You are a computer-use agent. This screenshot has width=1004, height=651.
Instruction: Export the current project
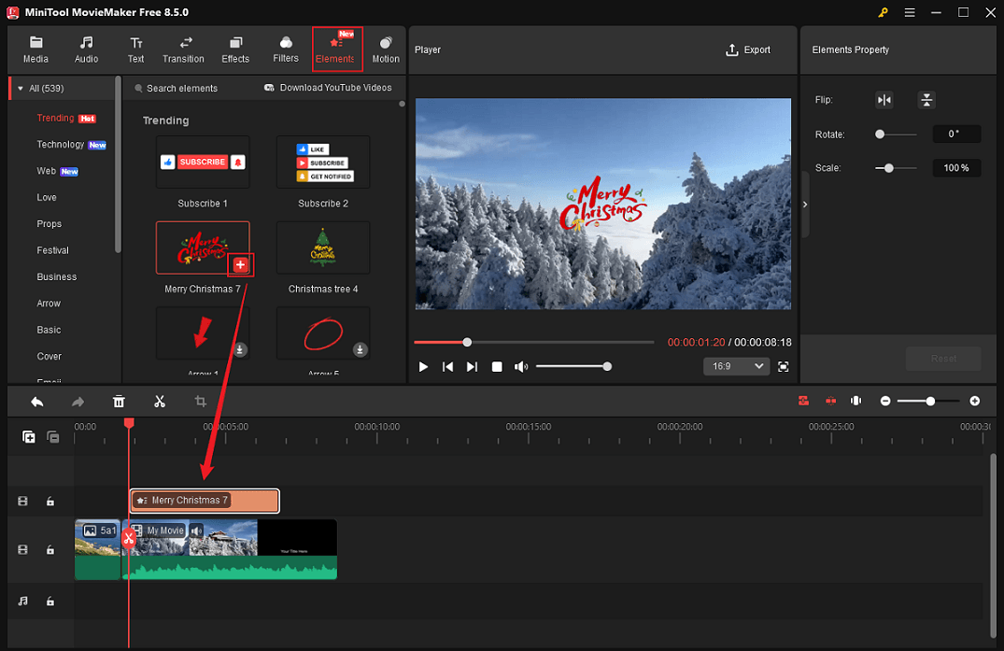[747, 50]
